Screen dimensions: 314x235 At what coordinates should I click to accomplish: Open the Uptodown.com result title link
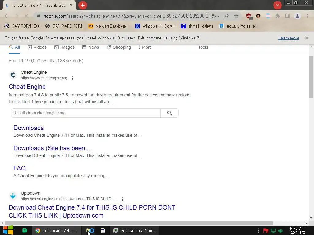click(x=92, y=211)
